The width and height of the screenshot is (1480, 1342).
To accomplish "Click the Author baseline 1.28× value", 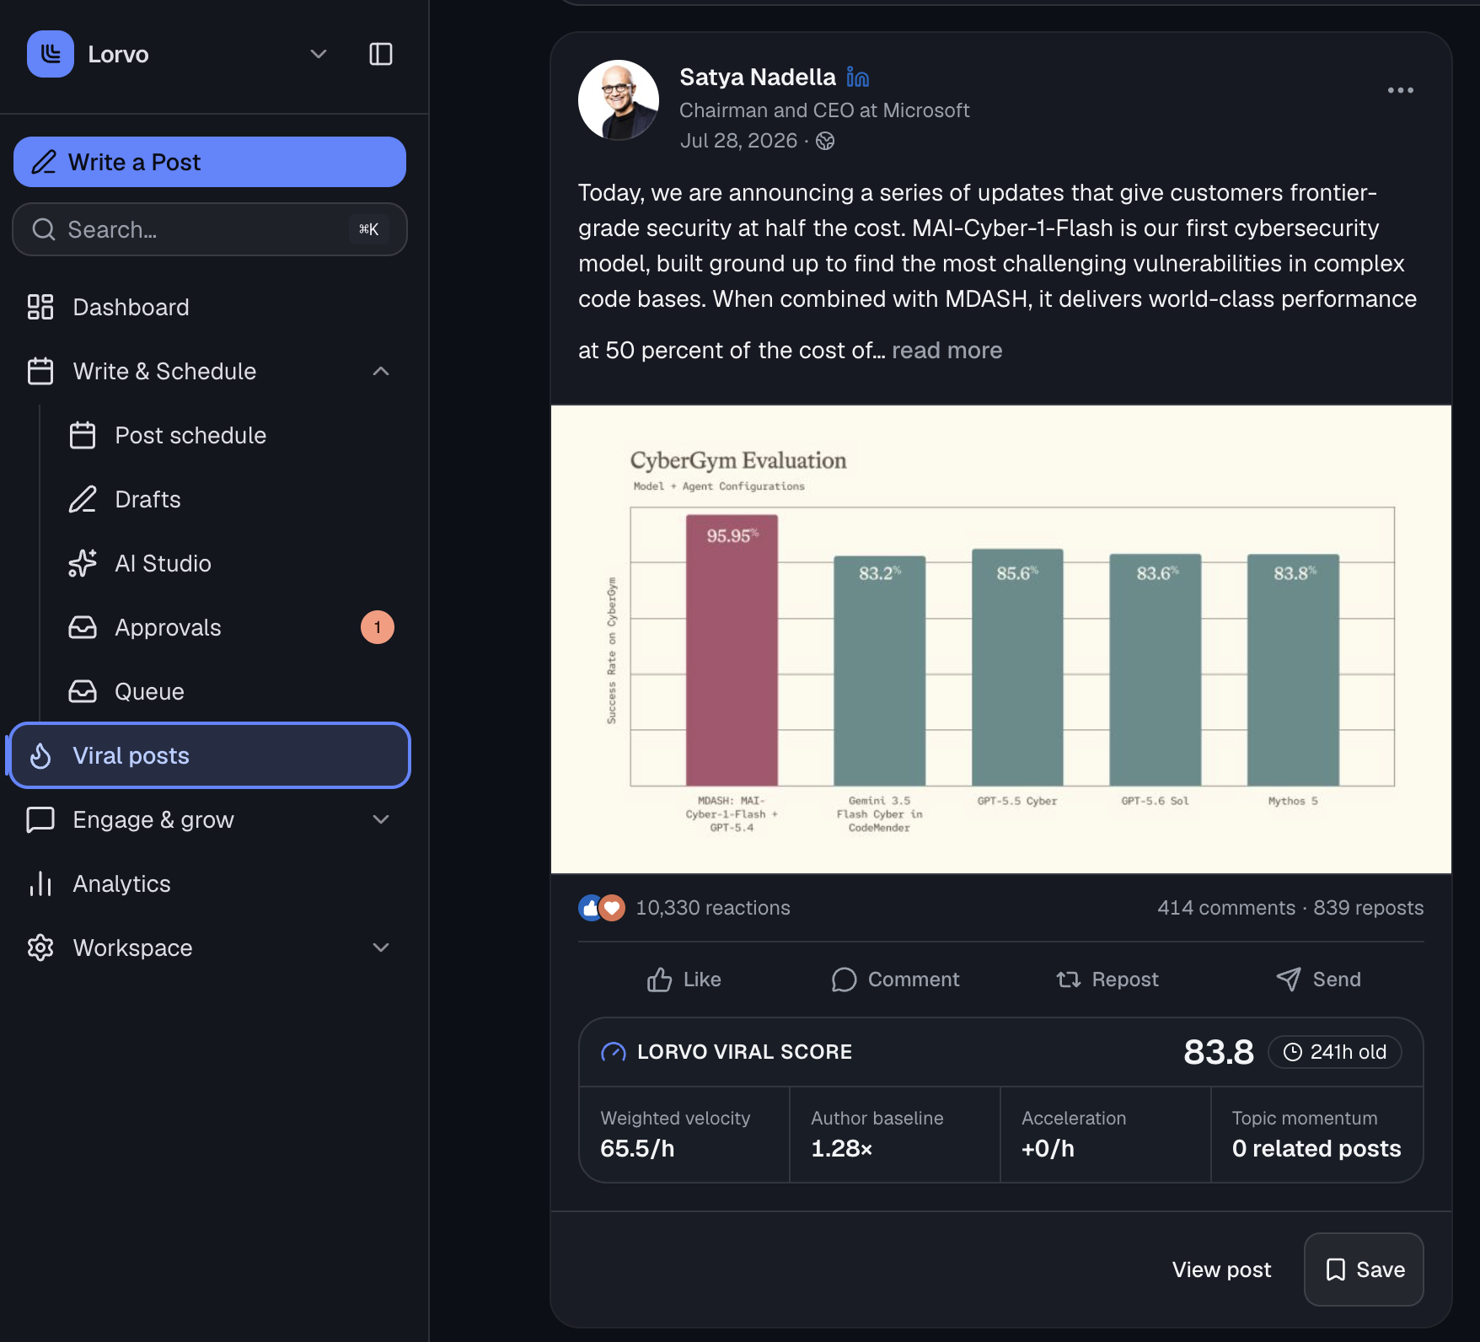I will (841, 1148).
